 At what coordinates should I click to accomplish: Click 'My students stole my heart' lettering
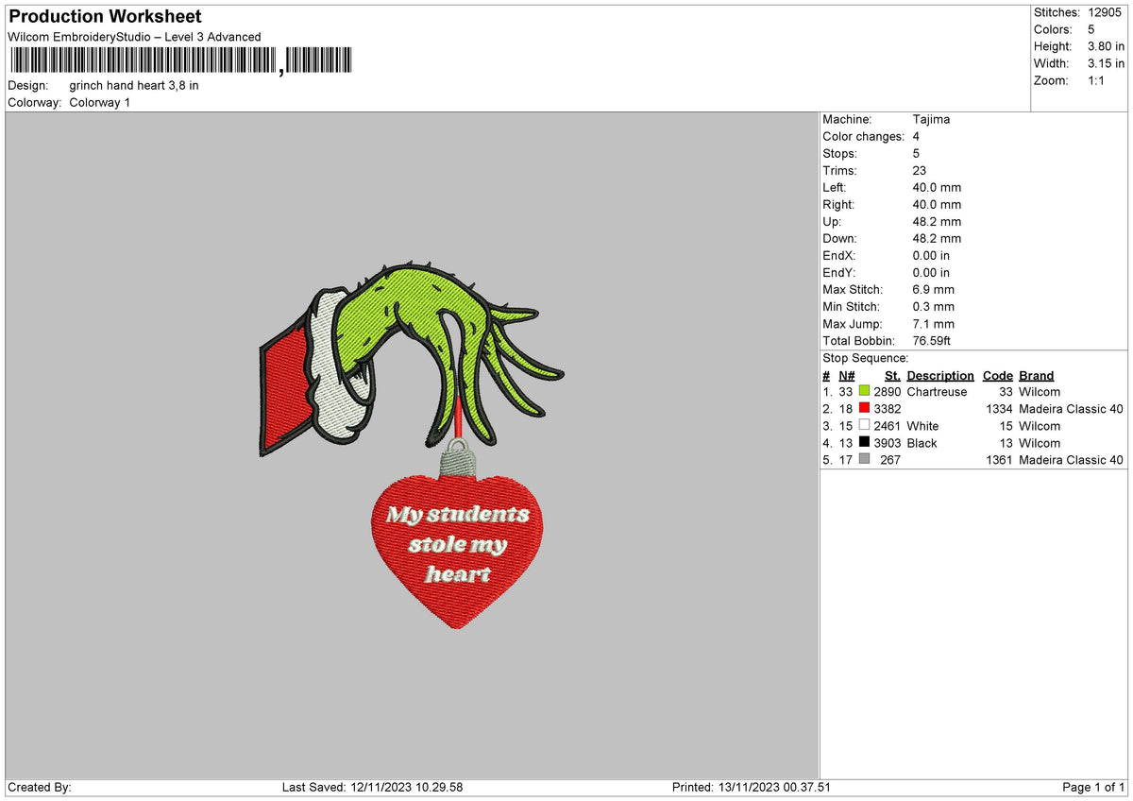click(458, 544)
